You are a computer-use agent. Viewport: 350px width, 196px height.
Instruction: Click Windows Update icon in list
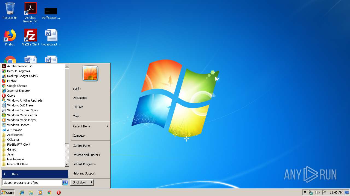click(4, 125)
